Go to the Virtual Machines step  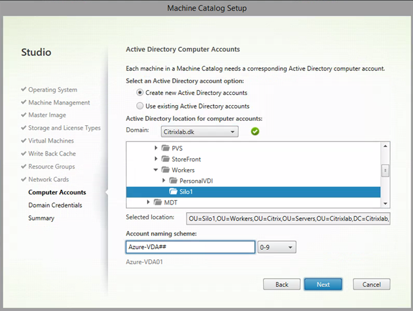[51, 141]
